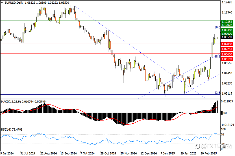This screenshot has height=156, width=235.
Task: Click the 29 Jan 2025 date label
Action: (x=189, y=153)
